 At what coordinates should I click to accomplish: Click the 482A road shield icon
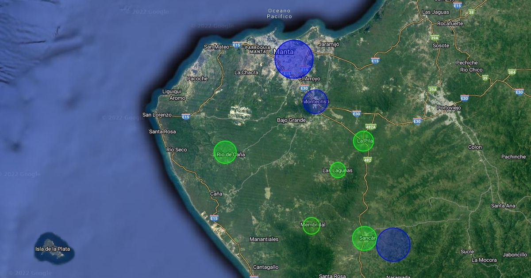(x=370, y=127)
